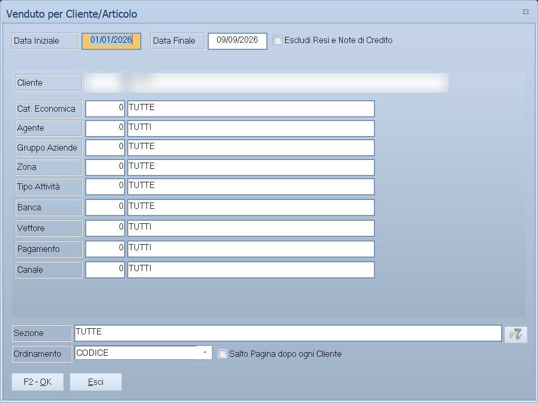The width and height of the screenshot is (538, 403).
Task: Select the Pagamento description field
Action: tap(251, 249)
